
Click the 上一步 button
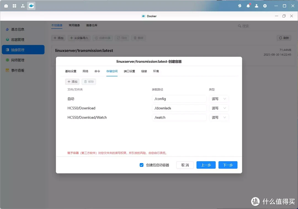(x=206, y=165)
